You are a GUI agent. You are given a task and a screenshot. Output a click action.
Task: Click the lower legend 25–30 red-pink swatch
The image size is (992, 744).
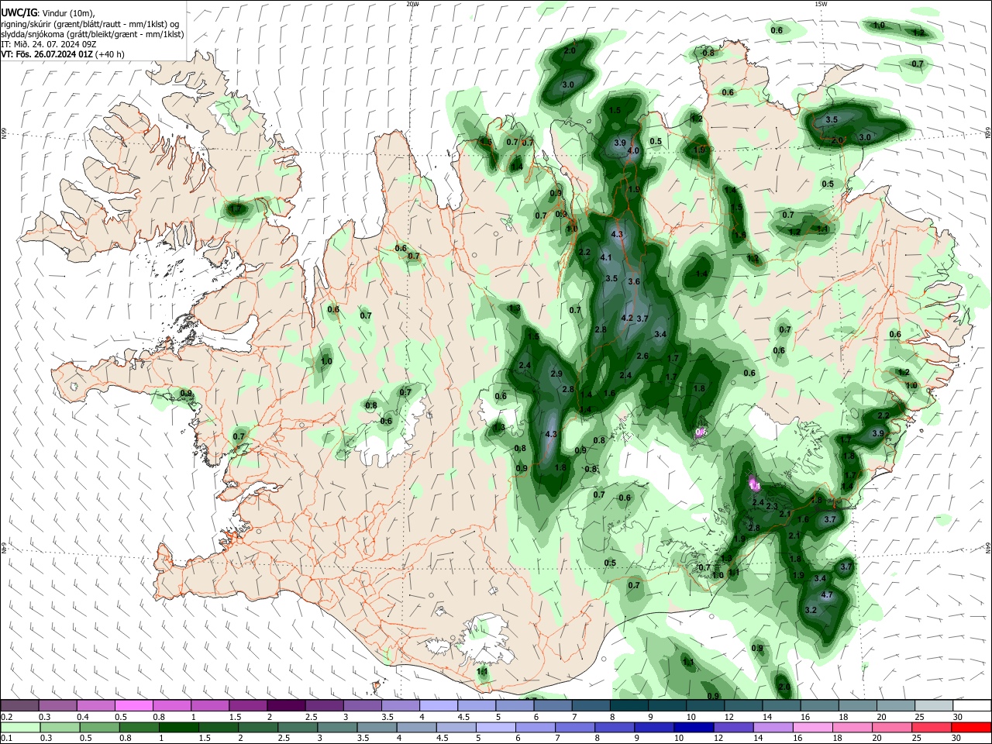932,727
